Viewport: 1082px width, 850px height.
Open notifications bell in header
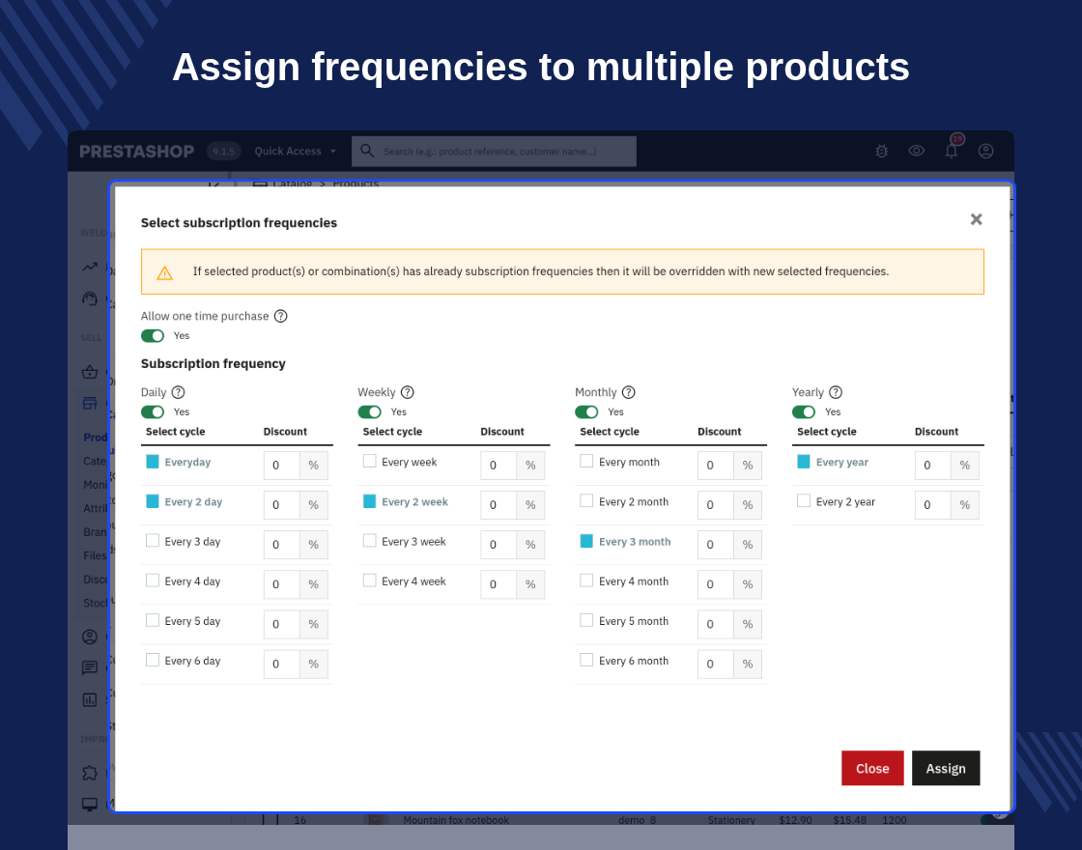pos(951,151)
